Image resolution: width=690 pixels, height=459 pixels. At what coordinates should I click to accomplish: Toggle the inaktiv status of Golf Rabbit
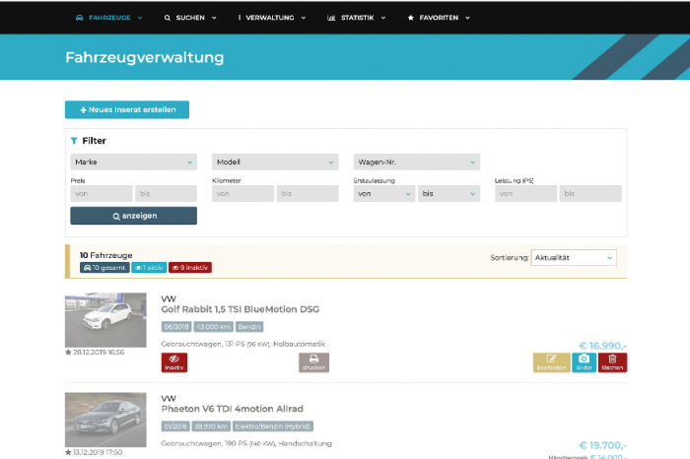(x=174, y=362)
